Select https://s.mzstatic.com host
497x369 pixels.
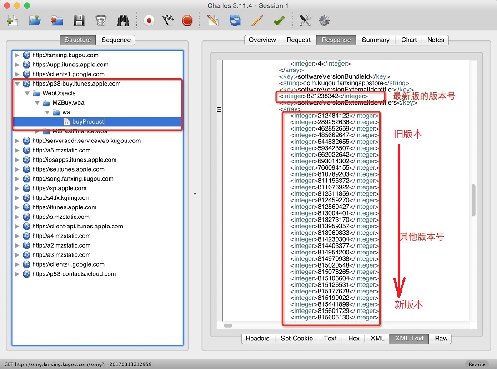pyautogui.click(x=61, y=217)
